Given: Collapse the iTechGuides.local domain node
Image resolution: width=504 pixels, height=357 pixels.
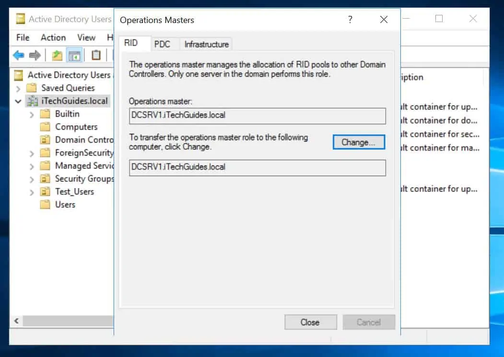Looking at the screenshot, I should click(18, 101).
